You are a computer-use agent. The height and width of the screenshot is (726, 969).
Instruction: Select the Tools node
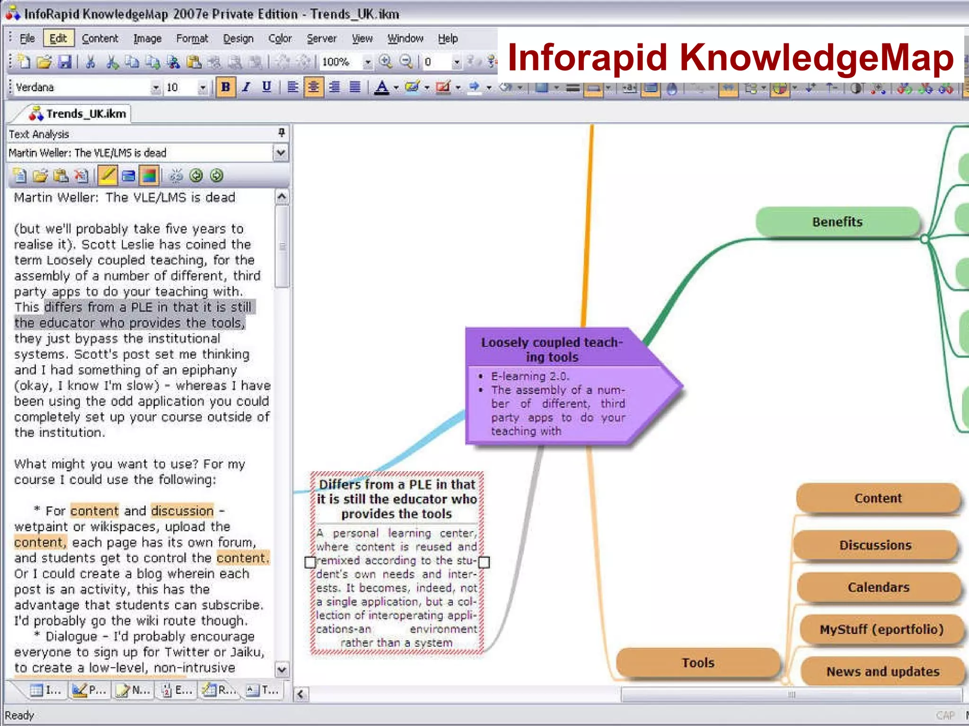coord(698,663)
